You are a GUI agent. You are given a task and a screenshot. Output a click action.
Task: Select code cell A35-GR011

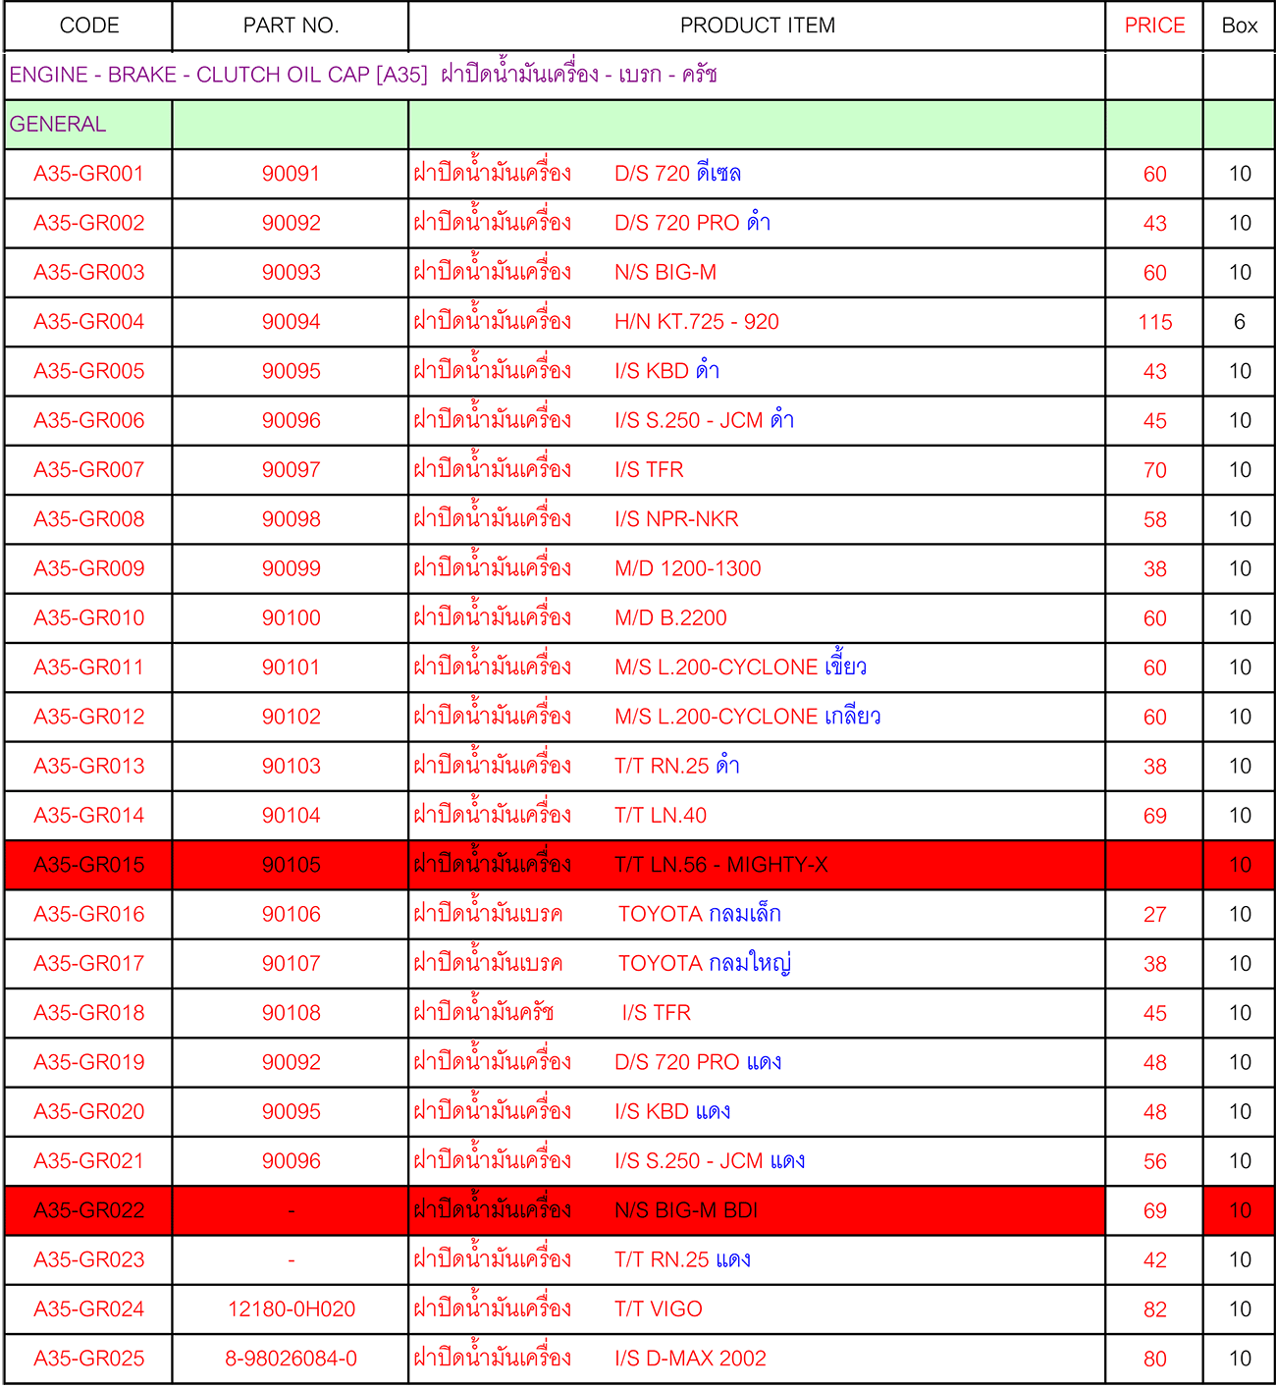point(89,667)
